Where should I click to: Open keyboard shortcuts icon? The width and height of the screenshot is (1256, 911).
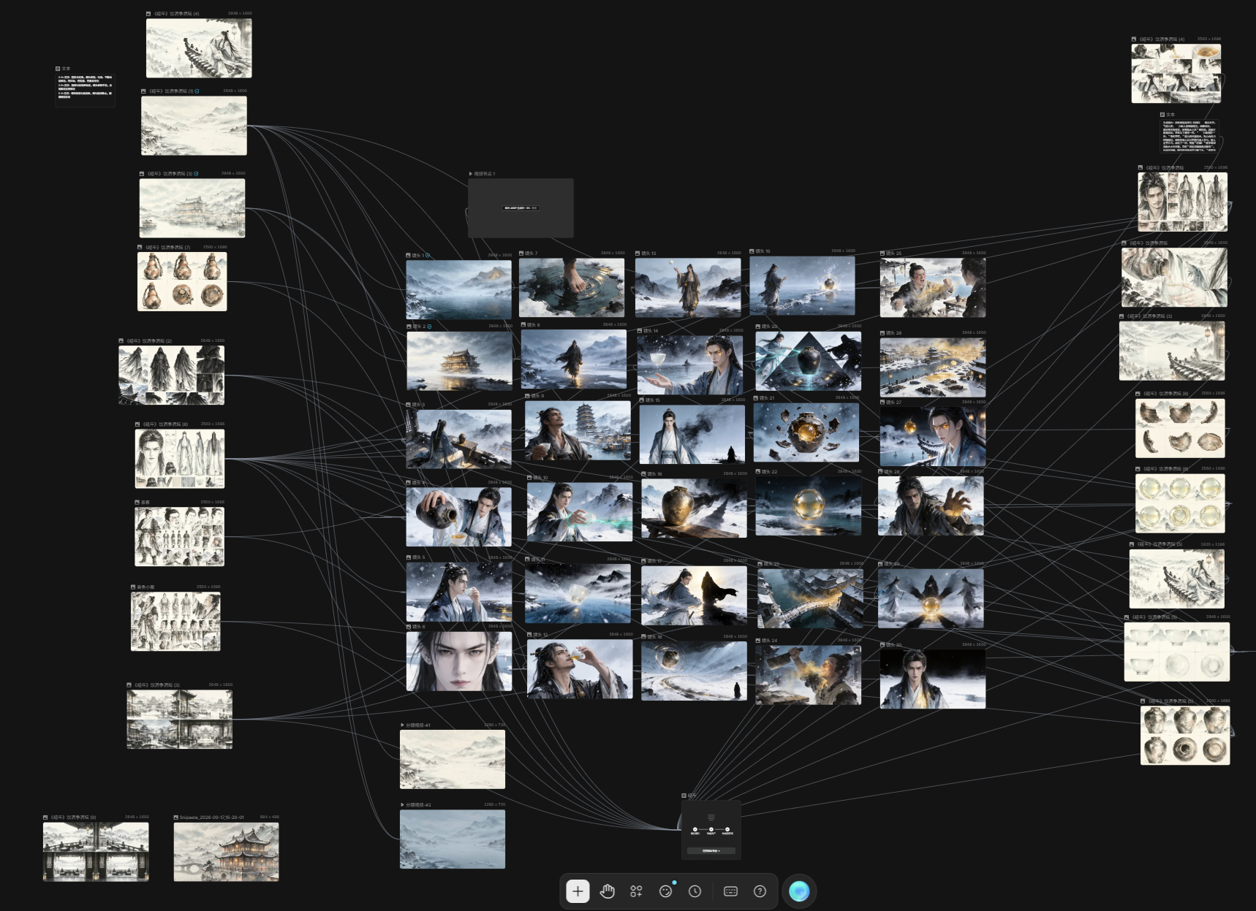[730, 891]
